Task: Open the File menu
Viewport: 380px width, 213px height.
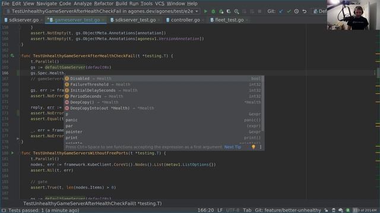Action: point(5,4)
